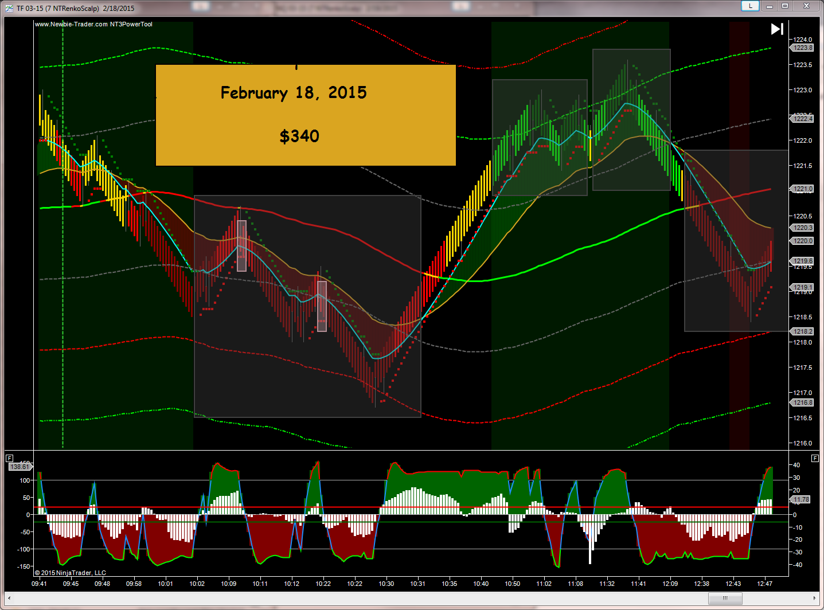Select the 1222.4 price marker

[x=802, y=119]
